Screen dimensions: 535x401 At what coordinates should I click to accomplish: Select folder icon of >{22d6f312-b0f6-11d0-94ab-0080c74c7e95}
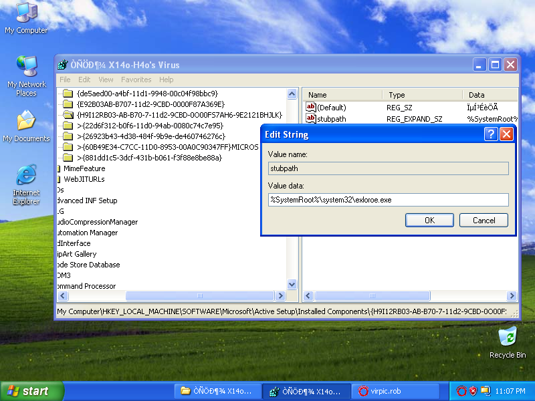click(x=68, y=126)
